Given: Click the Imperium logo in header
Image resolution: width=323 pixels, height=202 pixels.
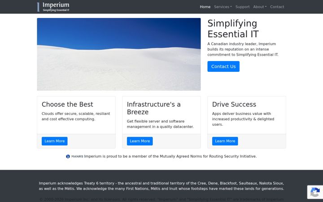Looking at the screenshot, I should [x=53, y=7].
